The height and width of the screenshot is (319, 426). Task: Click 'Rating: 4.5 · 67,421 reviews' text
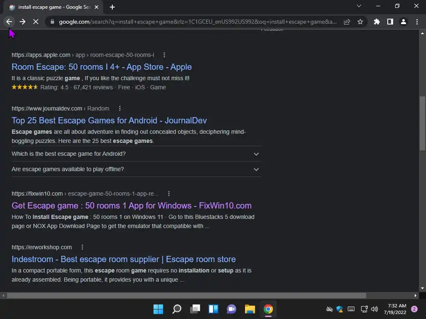[x=77, y=87]
